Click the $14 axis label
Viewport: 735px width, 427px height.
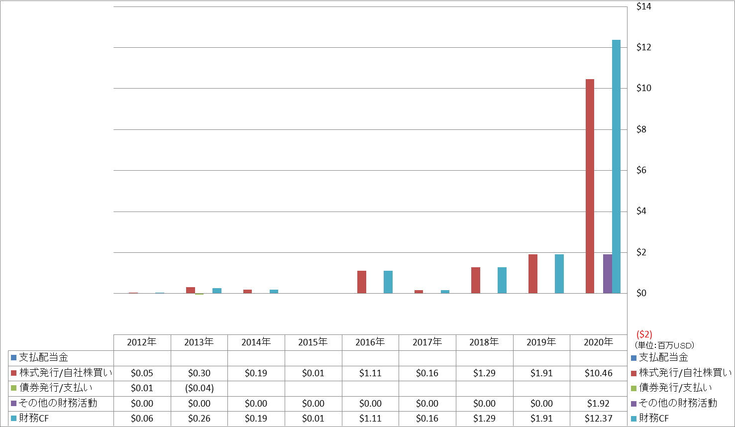(x=643, y=6)
